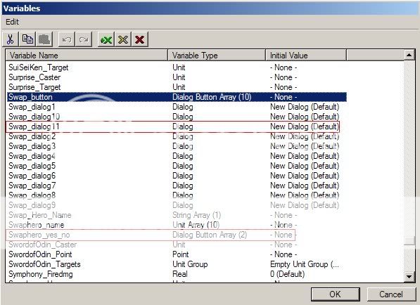Click the Cancel button
This screenshot has width=420, height=305.
(x=390, y=294)
